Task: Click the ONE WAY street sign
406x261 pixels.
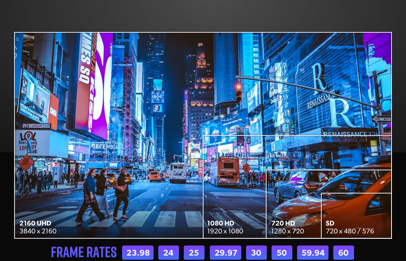Action: [x=381, y=119]
